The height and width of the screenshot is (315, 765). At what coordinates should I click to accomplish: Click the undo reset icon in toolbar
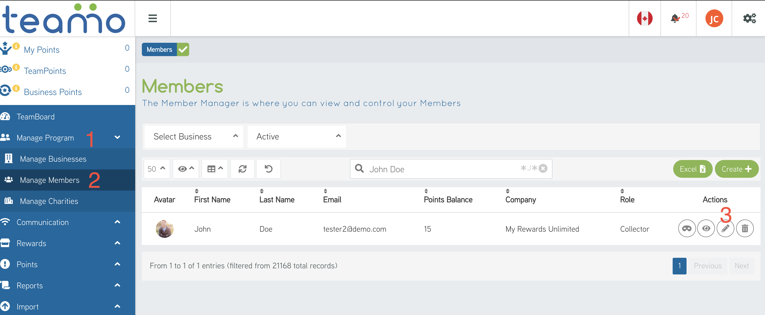click(x=268, y=169)
